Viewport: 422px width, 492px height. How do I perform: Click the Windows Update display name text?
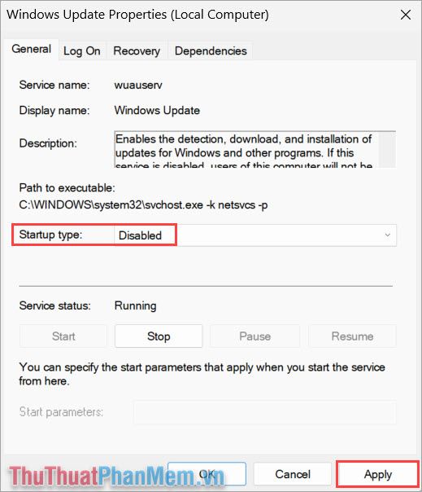(x=157, y=111)
